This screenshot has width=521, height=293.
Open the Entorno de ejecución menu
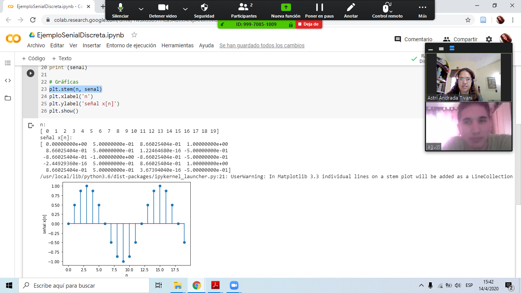point(131,45)
